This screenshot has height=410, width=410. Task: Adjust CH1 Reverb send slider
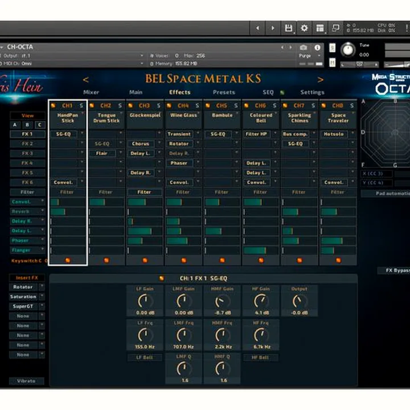68,211
